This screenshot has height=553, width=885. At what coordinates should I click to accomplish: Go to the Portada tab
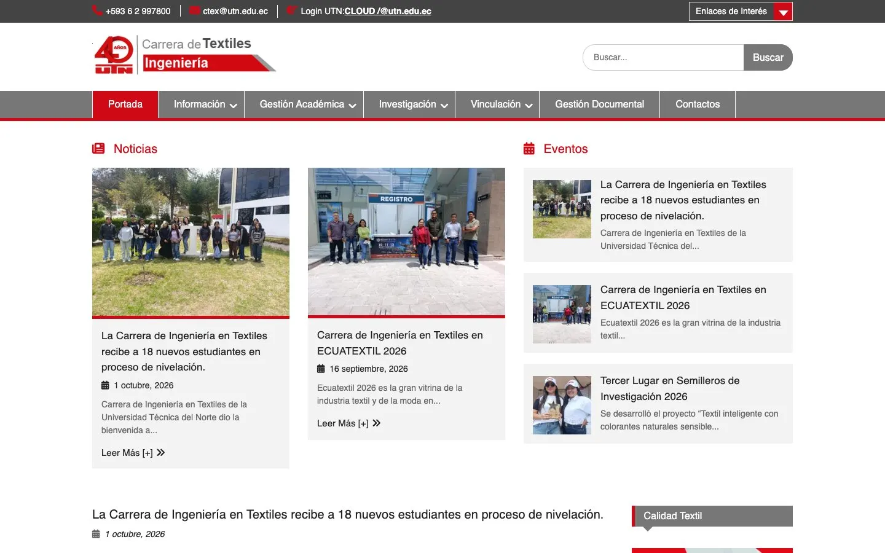tap(125, 104)
